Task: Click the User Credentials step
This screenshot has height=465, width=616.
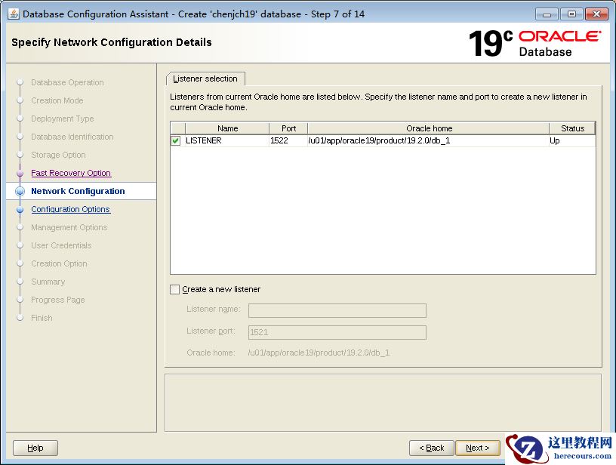Action: [61, 245]
